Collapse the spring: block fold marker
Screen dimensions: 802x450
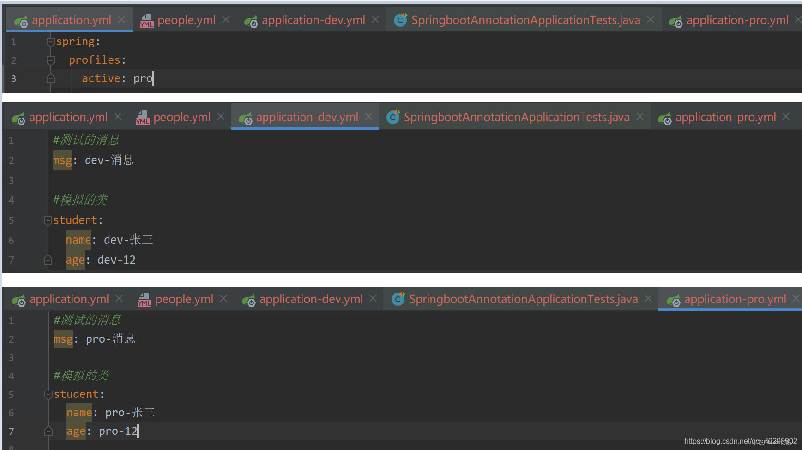click(x=51, y=42)
